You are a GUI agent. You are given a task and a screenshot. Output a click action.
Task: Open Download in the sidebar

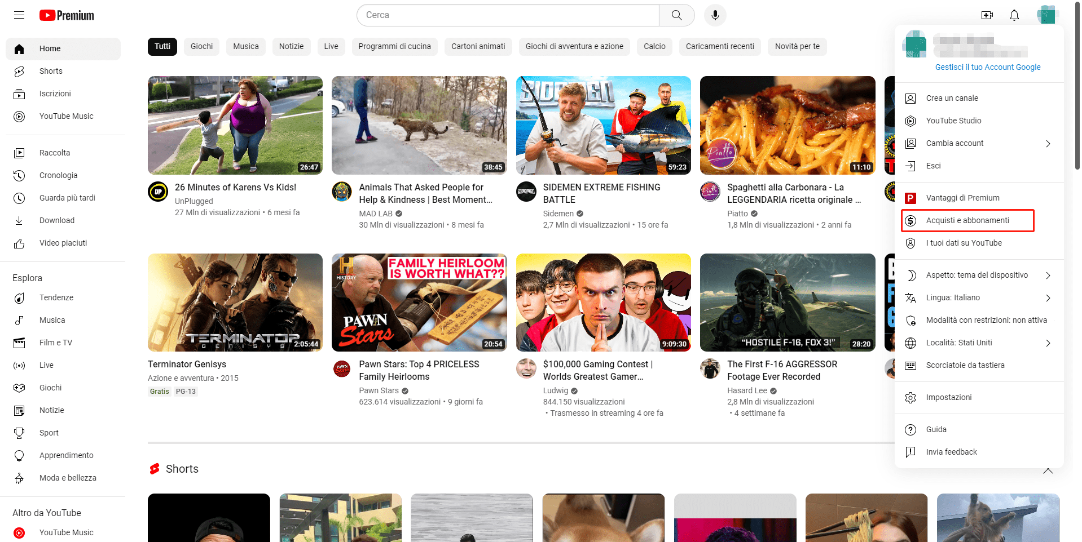(x=63, y=220)
